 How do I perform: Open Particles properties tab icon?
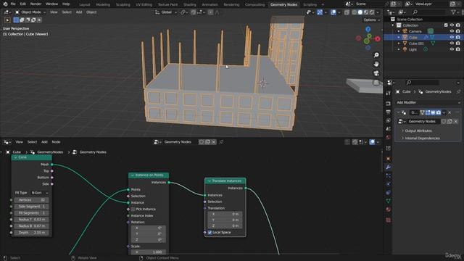tap(389, 175)
